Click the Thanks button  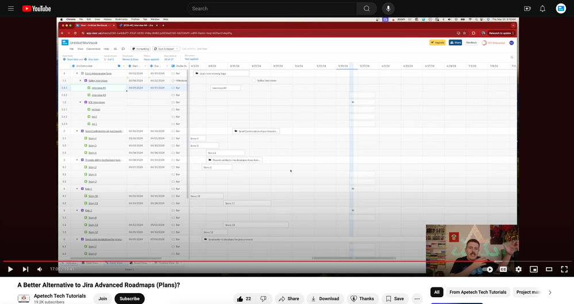(x=363, y=298)
